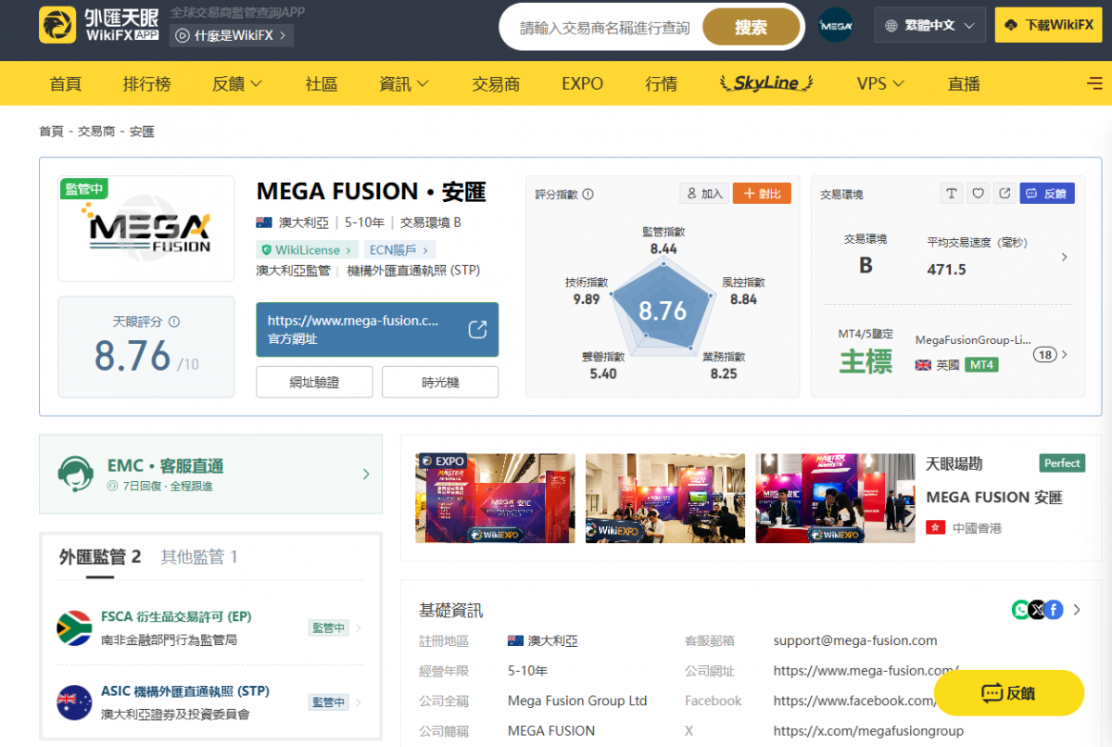
Task: Click the X social icon
Action: 1037,610
